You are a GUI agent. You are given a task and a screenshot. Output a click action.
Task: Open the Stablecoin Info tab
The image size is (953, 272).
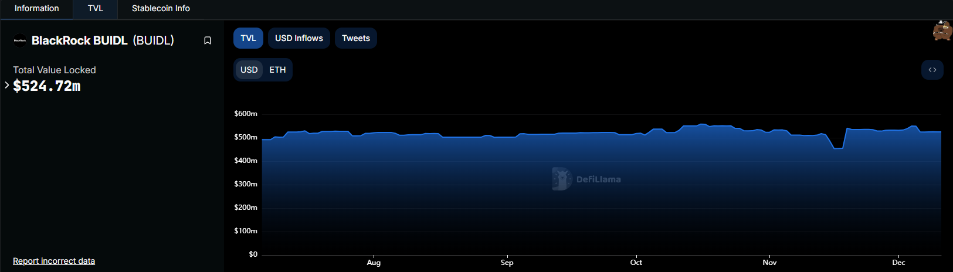(x=161, y=8)
